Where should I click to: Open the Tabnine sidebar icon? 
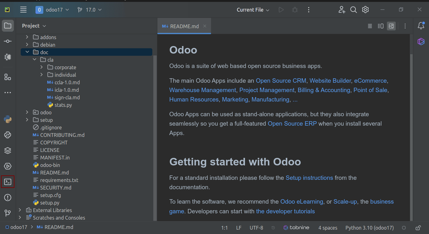(421, 41)
